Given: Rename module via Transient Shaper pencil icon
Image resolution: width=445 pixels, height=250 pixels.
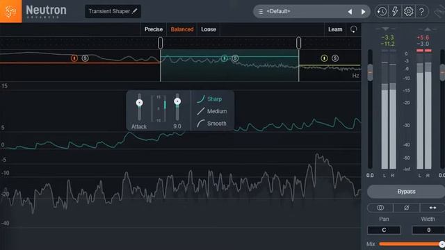Looking at the screenshot, I should (x=135, y=11).
